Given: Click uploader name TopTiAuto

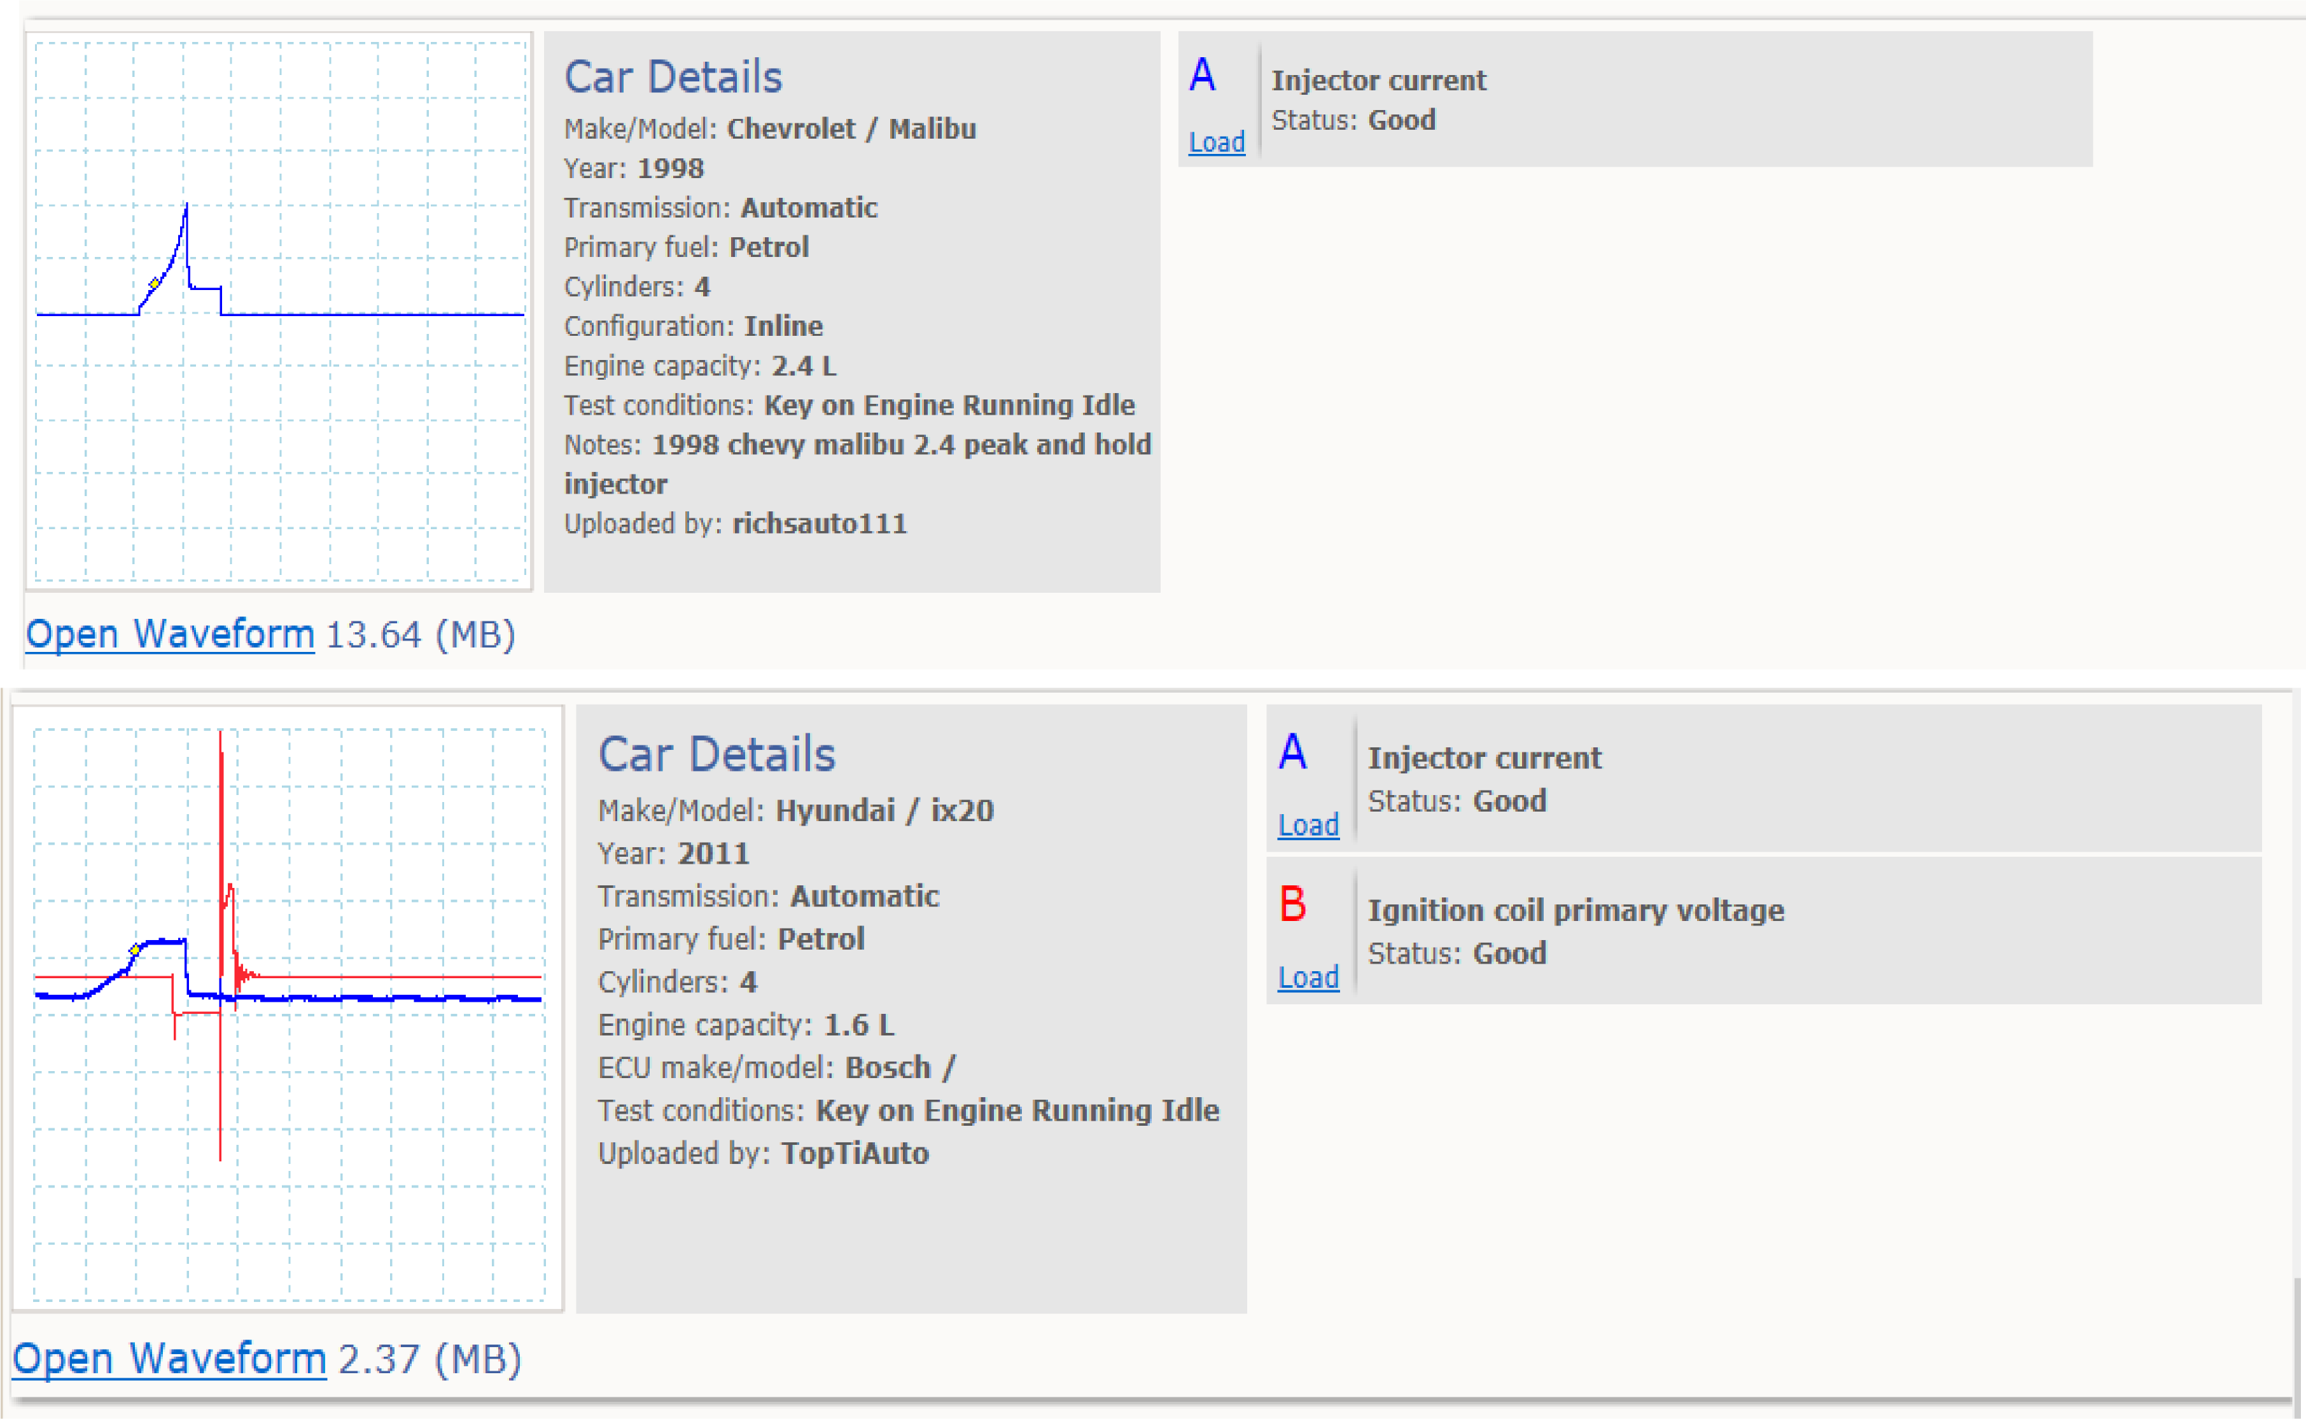Looking at the screenshot, I should click(x=855, y=1153).
